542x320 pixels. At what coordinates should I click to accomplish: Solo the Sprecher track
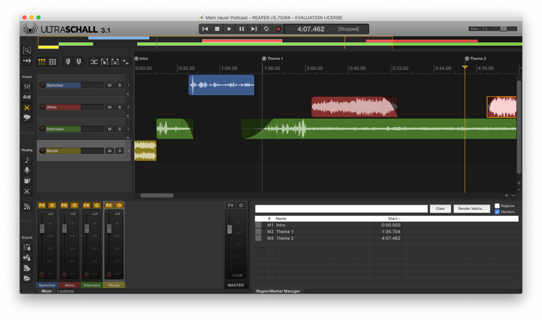pyautogui.click(x=120, y=85)
